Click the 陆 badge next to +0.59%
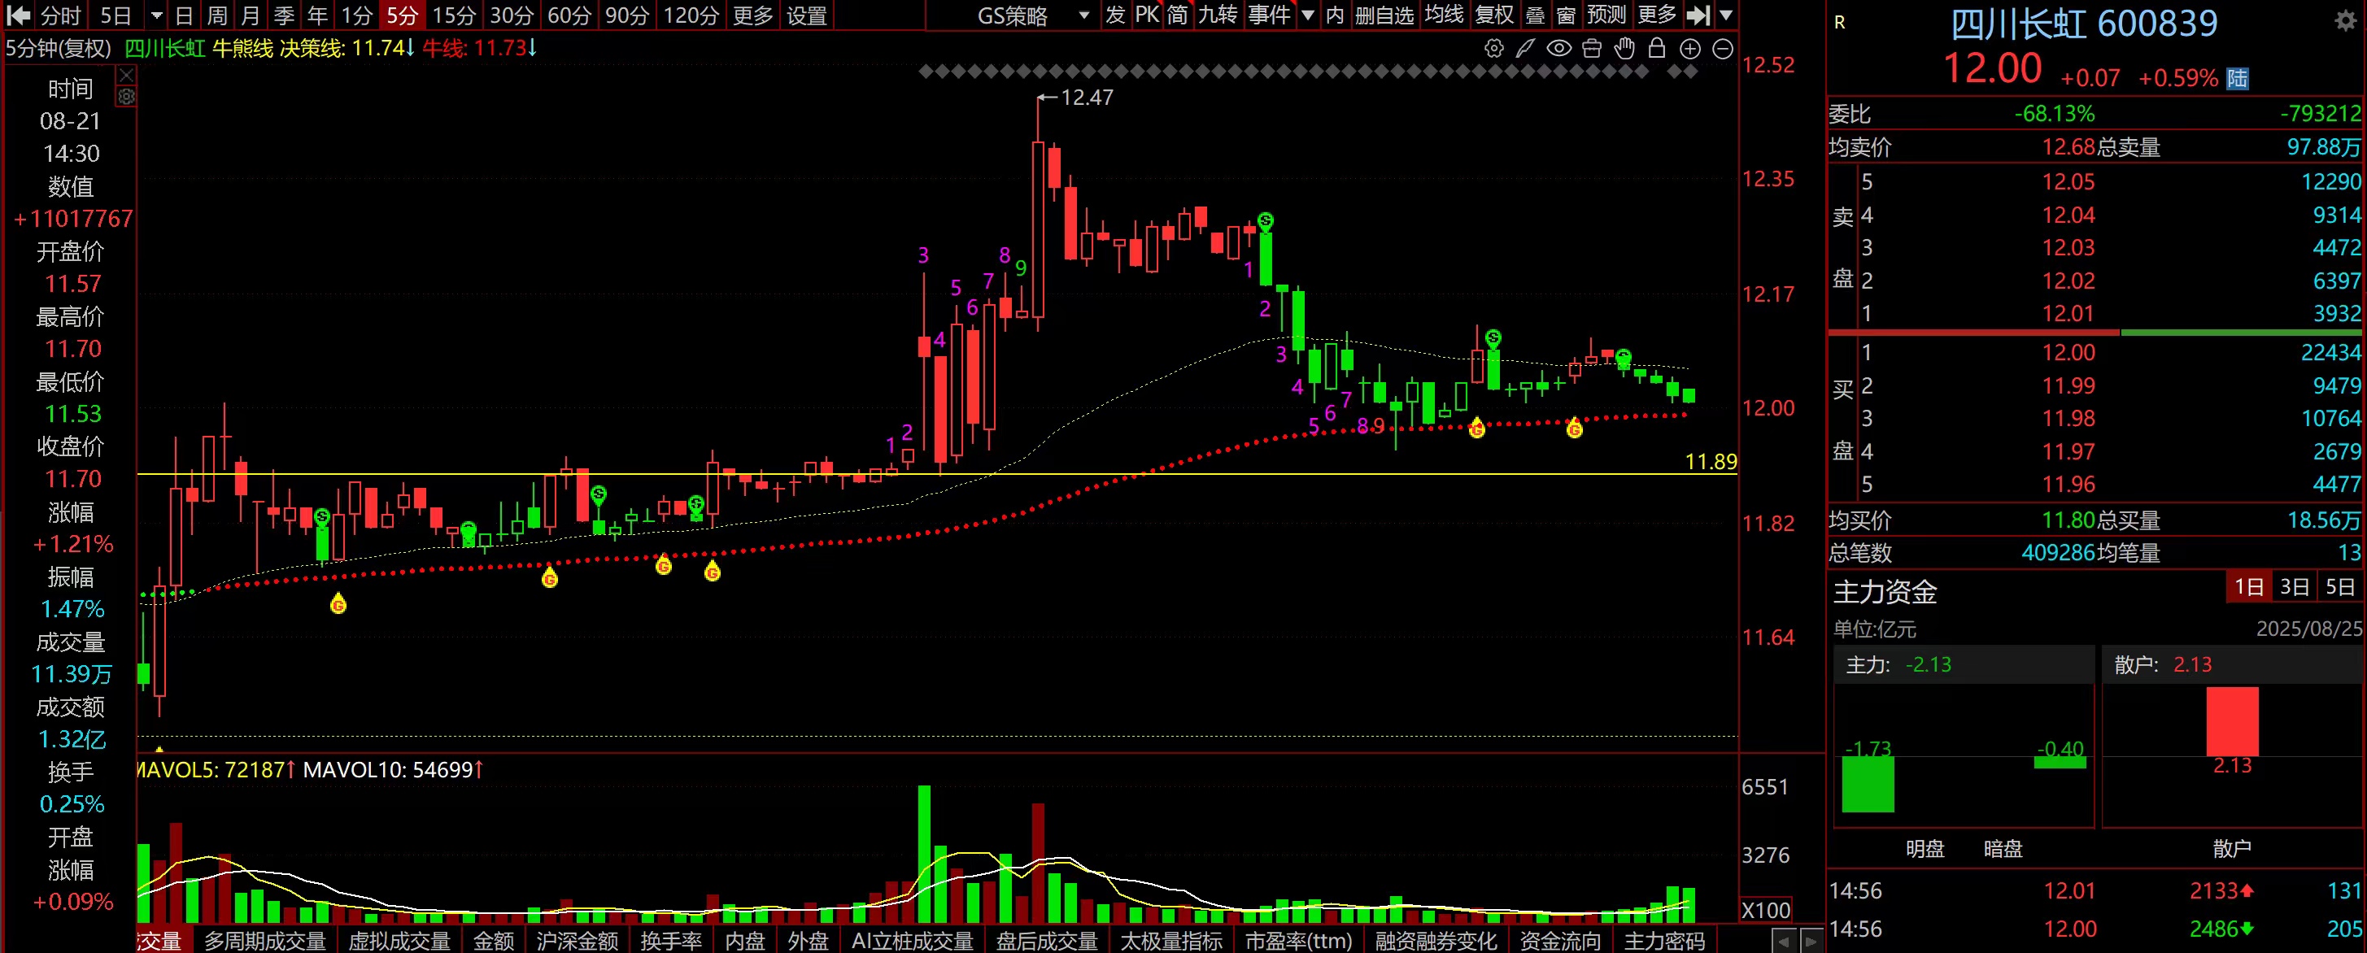 click(2237, 78)
